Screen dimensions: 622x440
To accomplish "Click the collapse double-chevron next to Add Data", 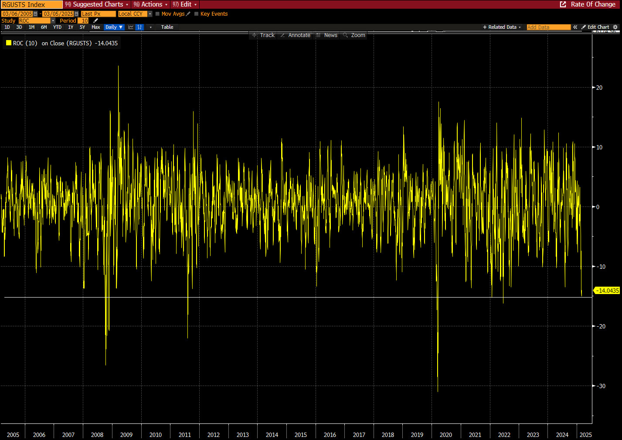I will [x=575, y=27].
